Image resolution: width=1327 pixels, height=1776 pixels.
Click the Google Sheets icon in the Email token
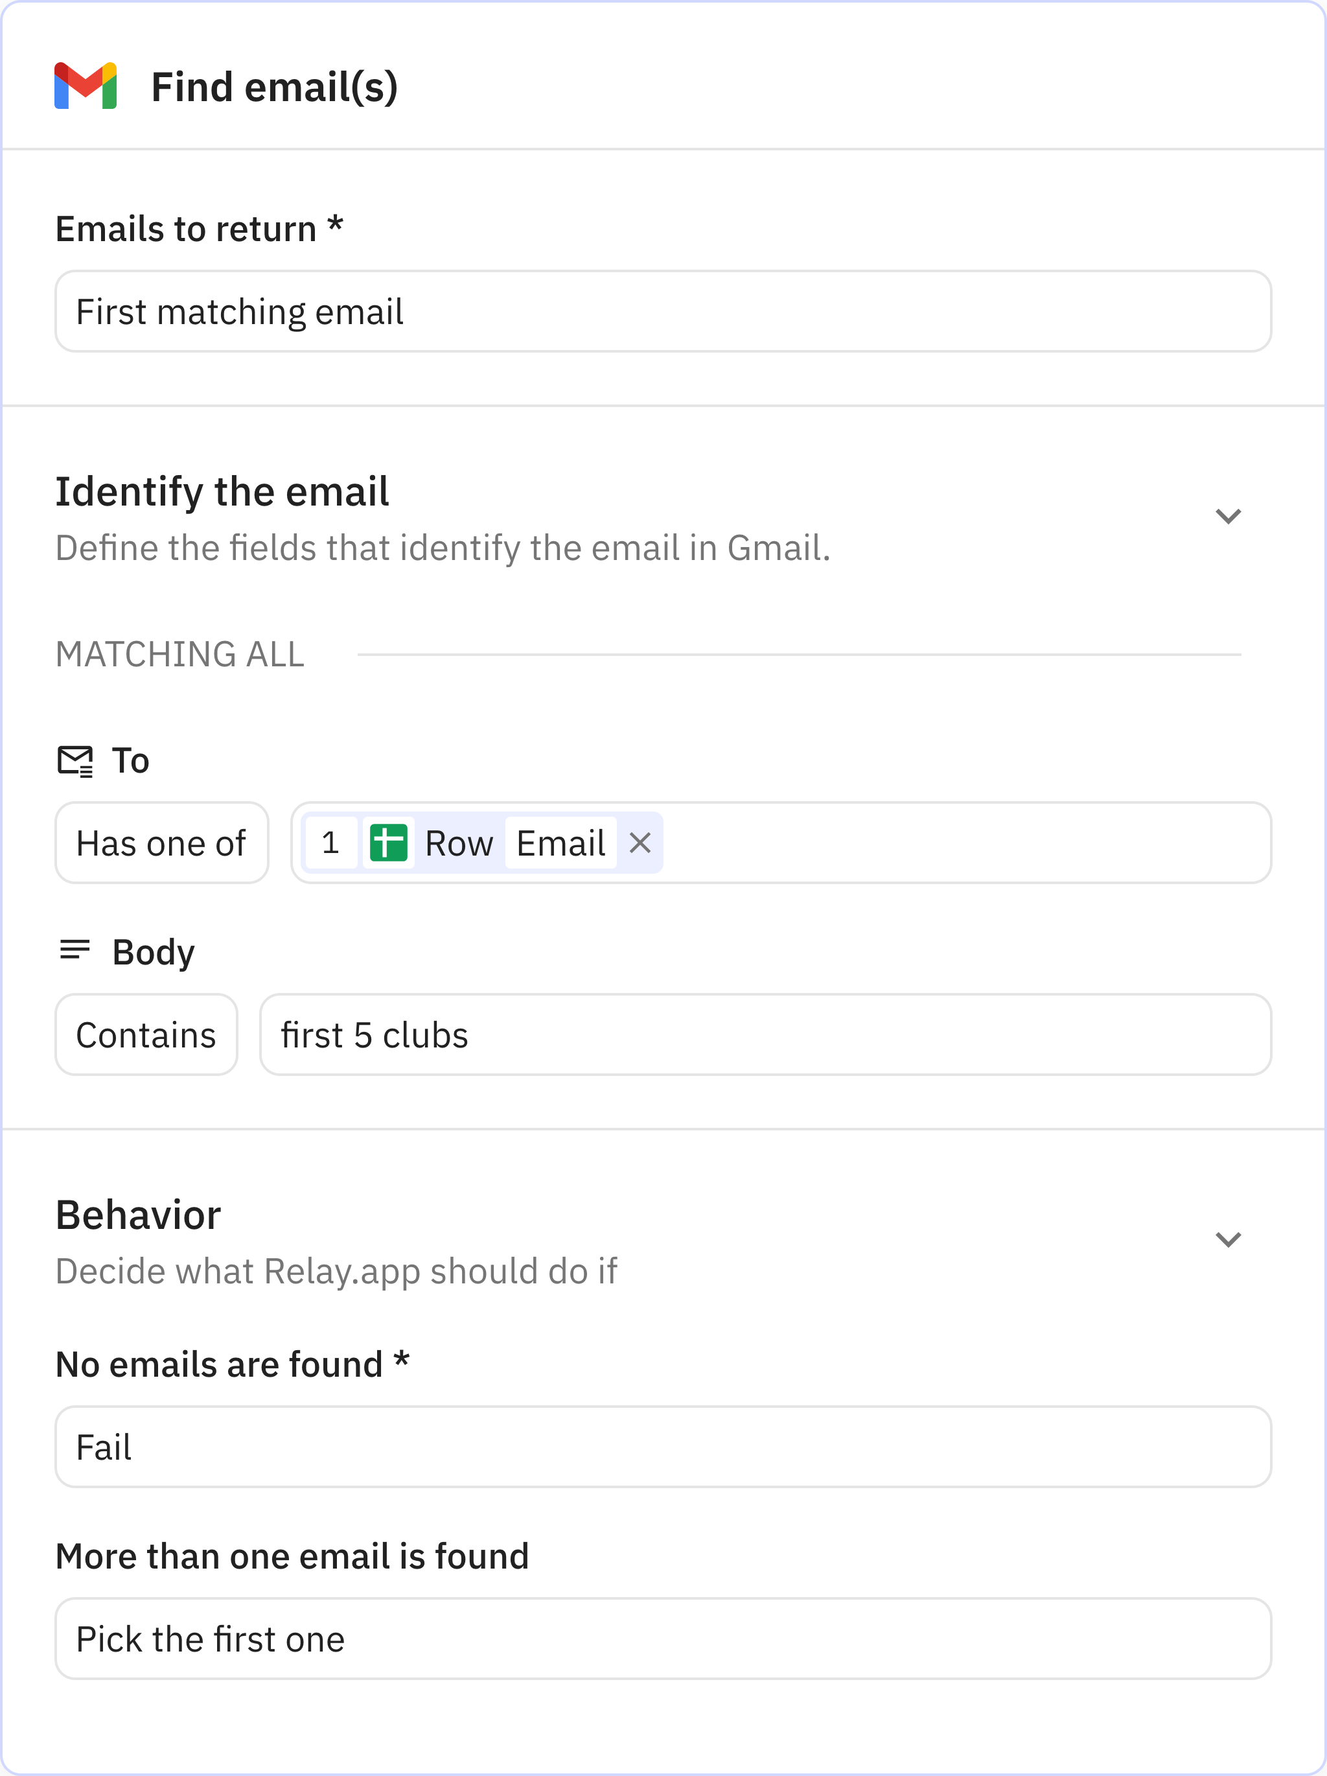tap(389, 843)
